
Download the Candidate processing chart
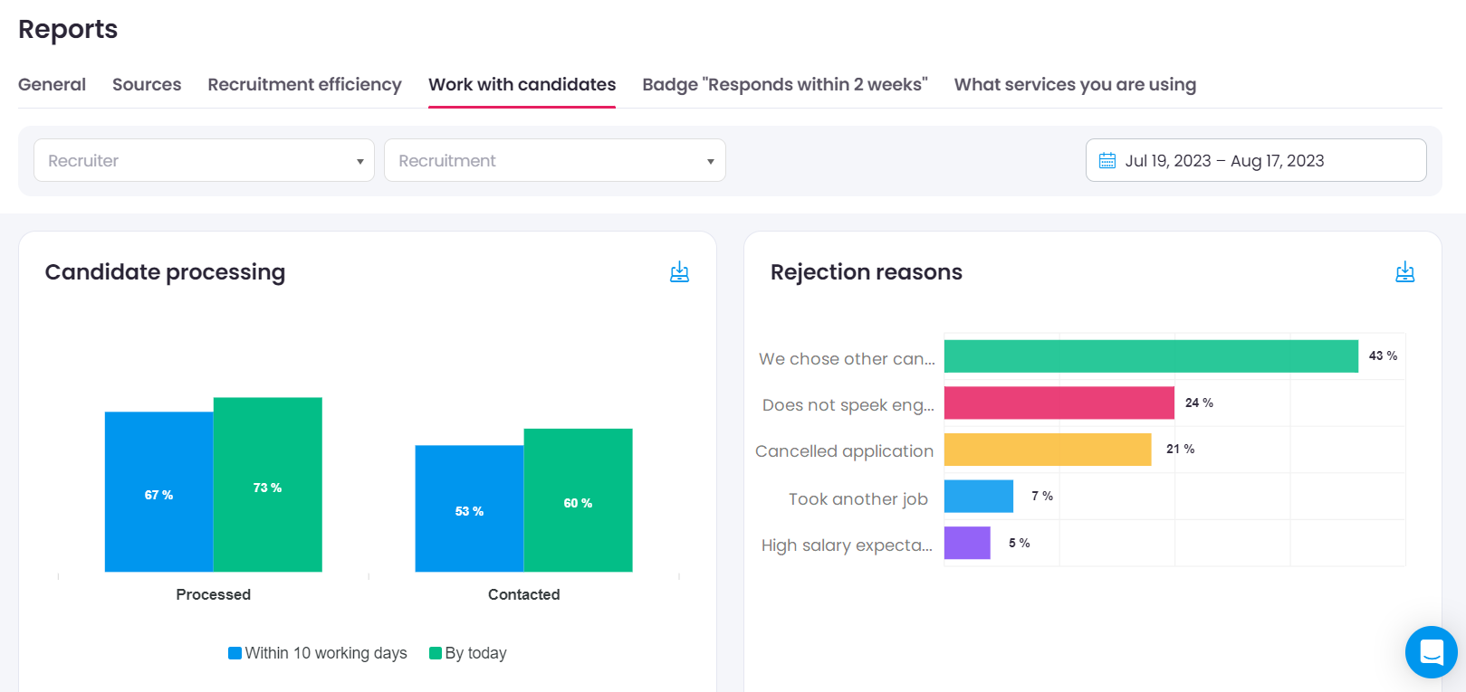pos(679,272)
